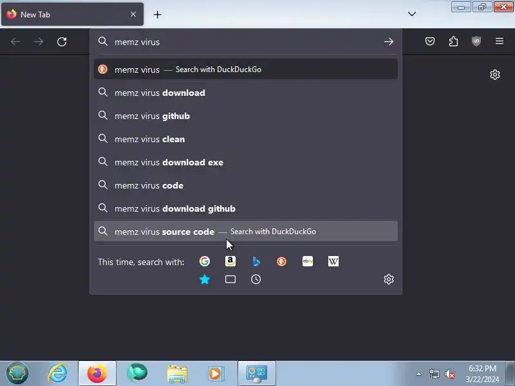Click the Go arrow in address bar
Screen dimensions: 515x386
(x=389, y=42)
